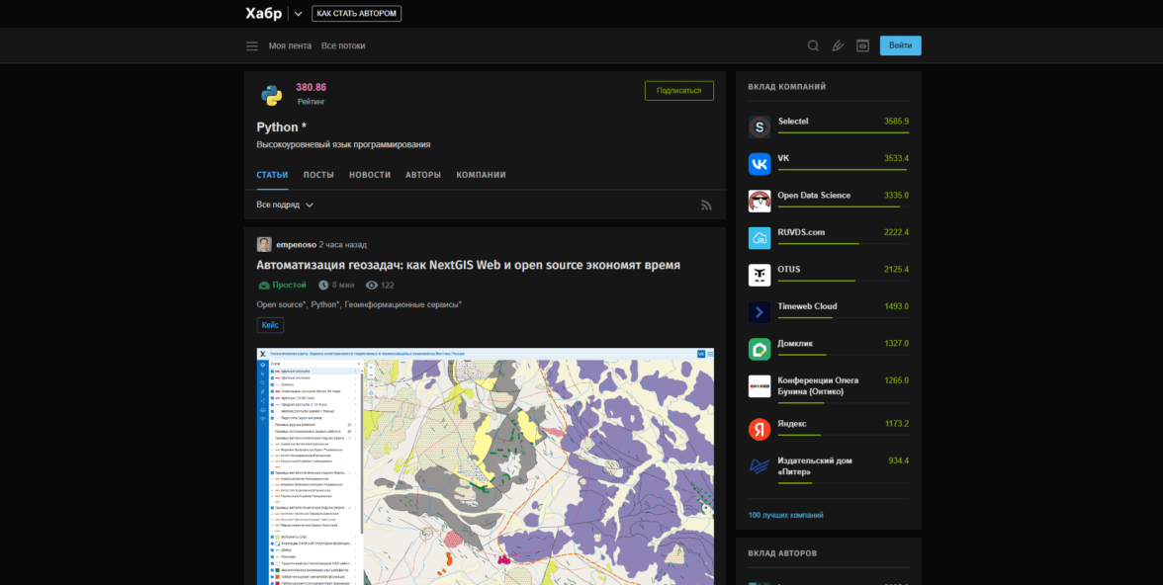
Task: Open the Selectel company logo
Action: point(760,126)
